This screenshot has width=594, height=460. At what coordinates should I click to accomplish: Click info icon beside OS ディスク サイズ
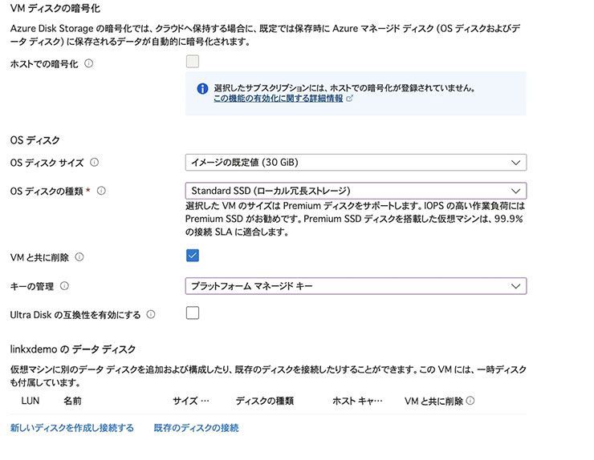pyautogui.click(x=95, y=163)
